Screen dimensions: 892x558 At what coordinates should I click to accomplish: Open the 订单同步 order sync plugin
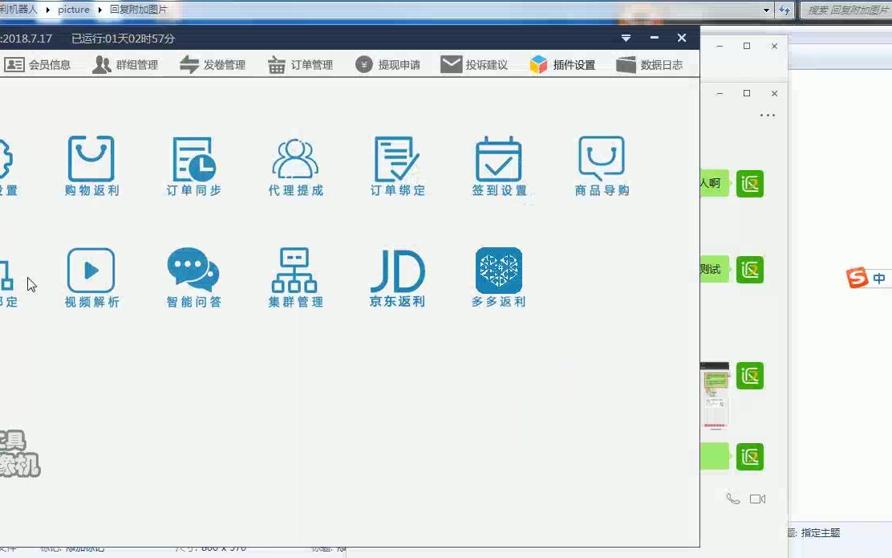[x=193, y=166]
